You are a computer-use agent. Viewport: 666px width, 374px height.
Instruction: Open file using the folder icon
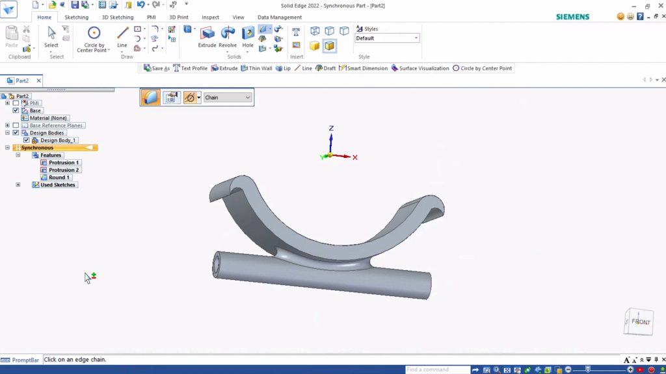(x=52, y=5)
